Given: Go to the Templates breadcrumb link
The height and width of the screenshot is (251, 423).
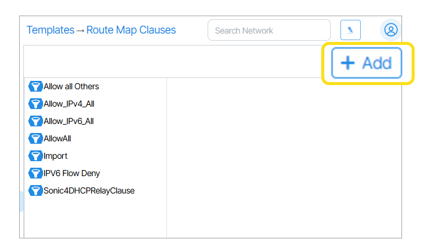Looking at the screenshot, I should [x=50, y=30].
